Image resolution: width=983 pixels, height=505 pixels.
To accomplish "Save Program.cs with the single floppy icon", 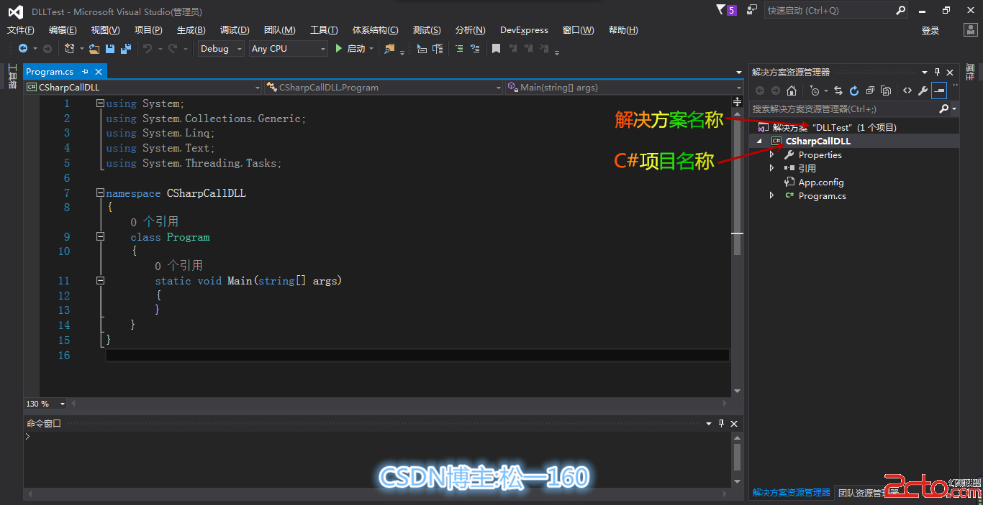I will click(x=110, y=48).
